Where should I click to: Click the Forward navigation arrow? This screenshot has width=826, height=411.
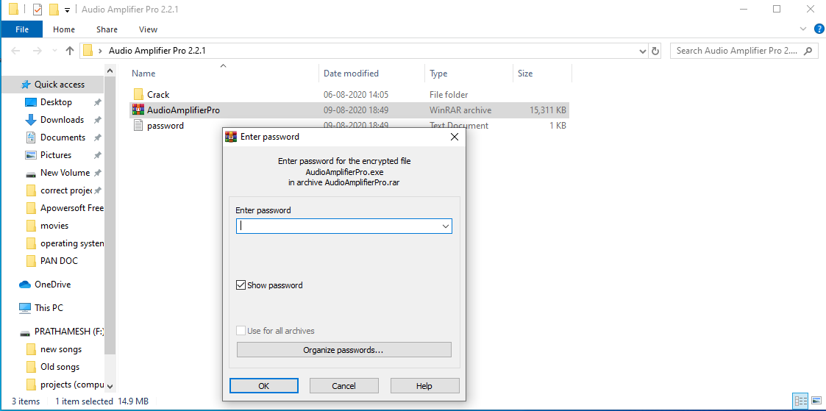click(x=37, y=51)
